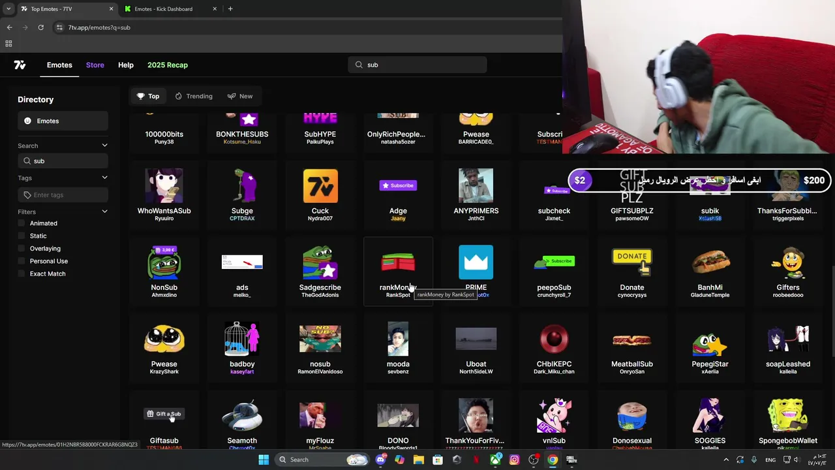This screenshot has height=470, width=835.
Task: Enable the Overlaying filter checkbox
Action: click(22, 248)
